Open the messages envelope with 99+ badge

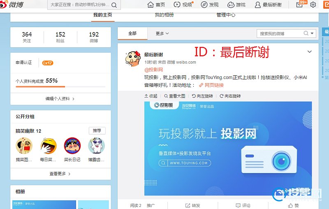(x=299, y=5)
